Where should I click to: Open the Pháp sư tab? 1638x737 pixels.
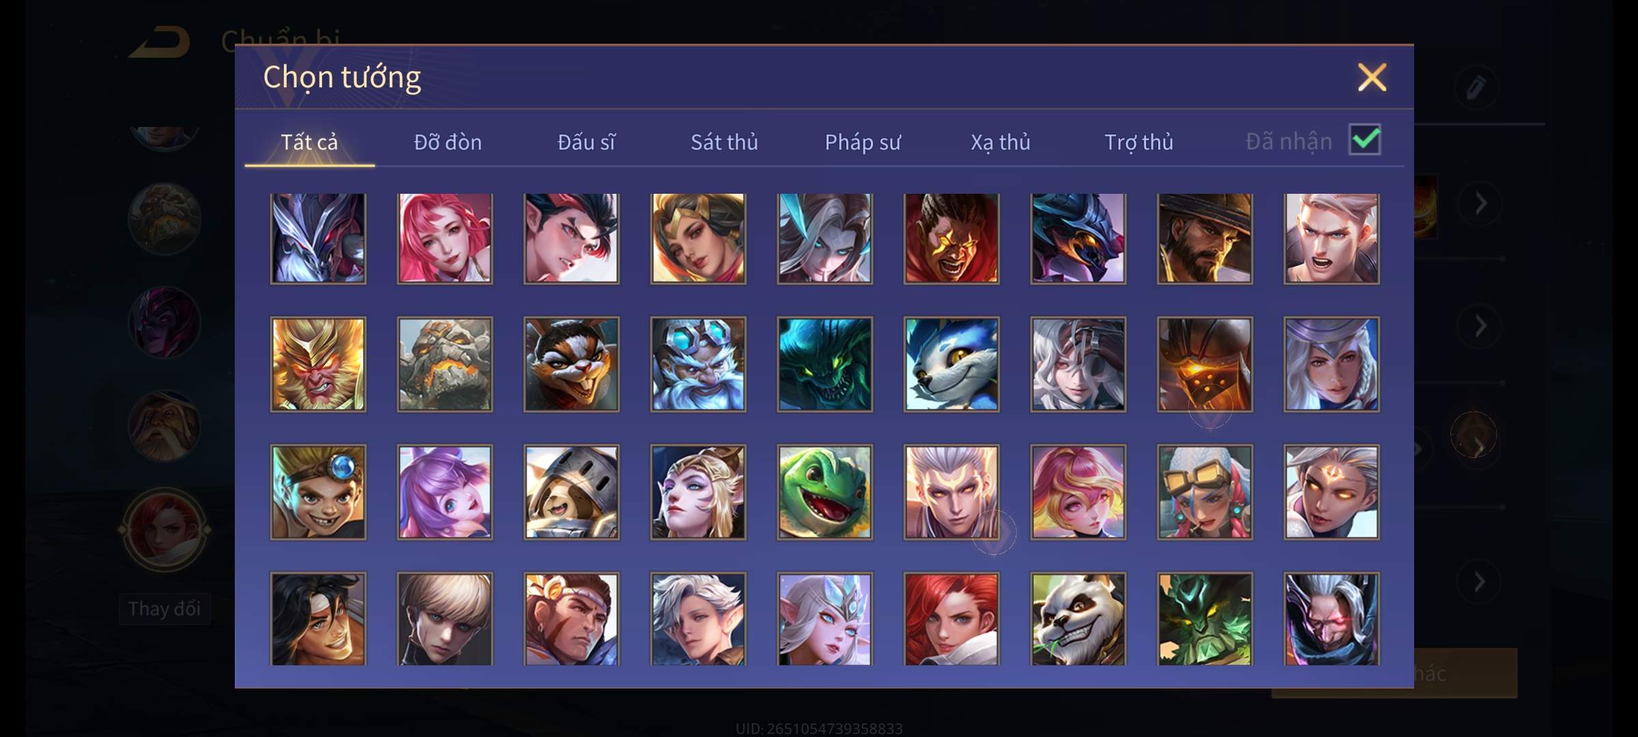pos(863,142)
